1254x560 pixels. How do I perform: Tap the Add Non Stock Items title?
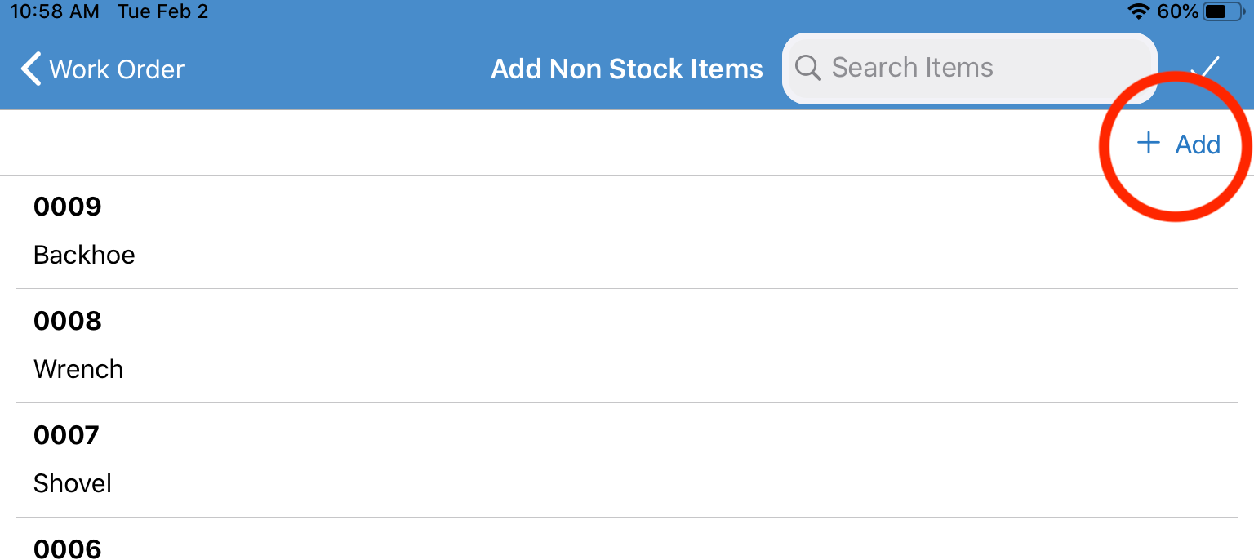626,69
